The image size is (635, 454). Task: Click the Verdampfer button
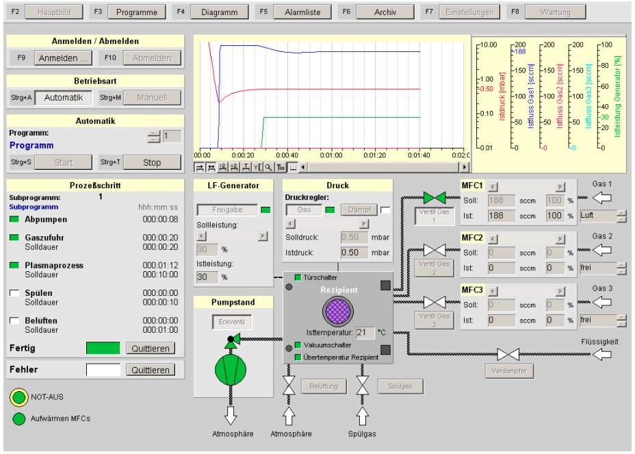[x=509, y=371]
